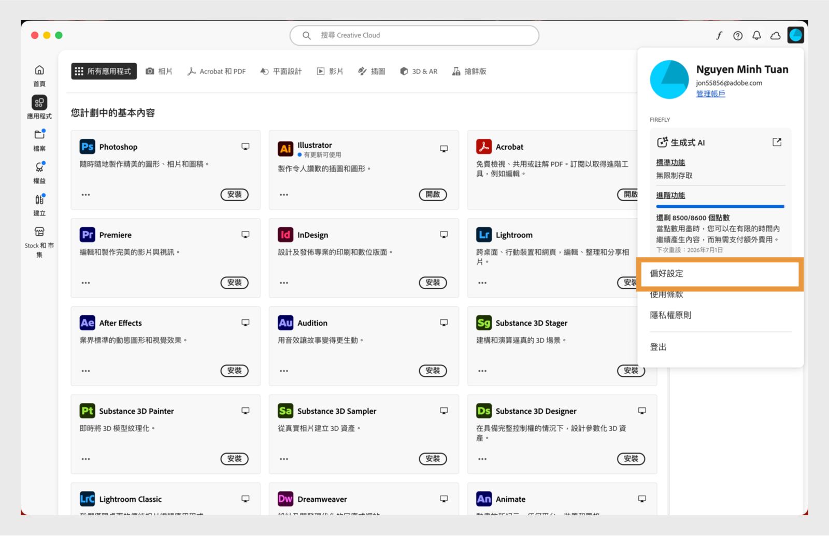
Task: Open more options for Premiere
Action: click(x=86, y=283)
